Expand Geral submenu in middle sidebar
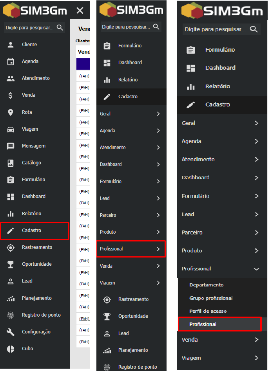Screen dimensions: 270x371 tap(131, 114)
